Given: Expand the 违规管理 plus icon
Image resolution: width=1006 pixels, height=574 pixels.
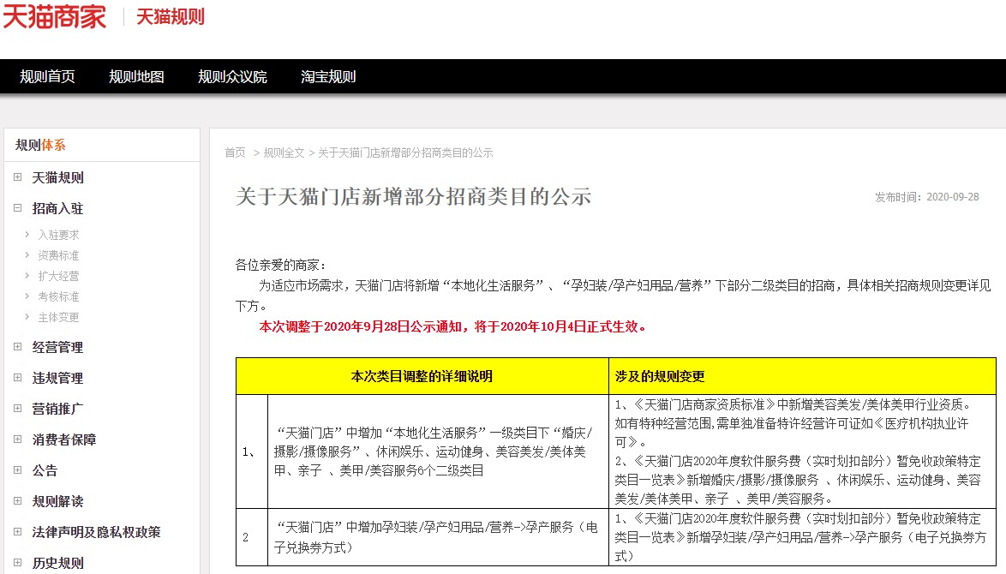Looking at the screenshot, I should (x=18, y=378).
